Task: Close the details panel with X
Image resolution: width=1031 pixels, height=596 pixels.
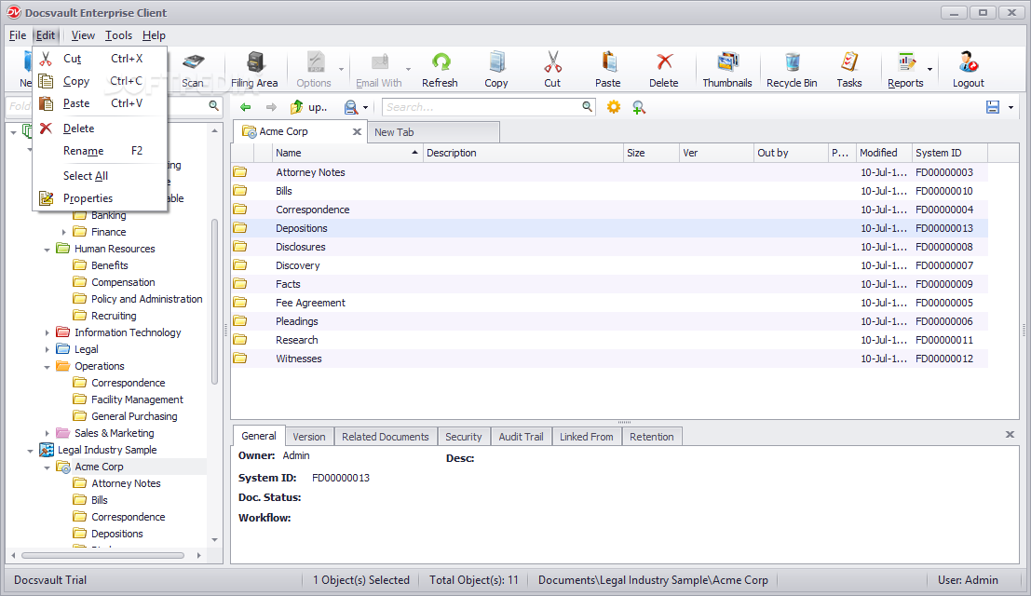Action: (1010, 434)
